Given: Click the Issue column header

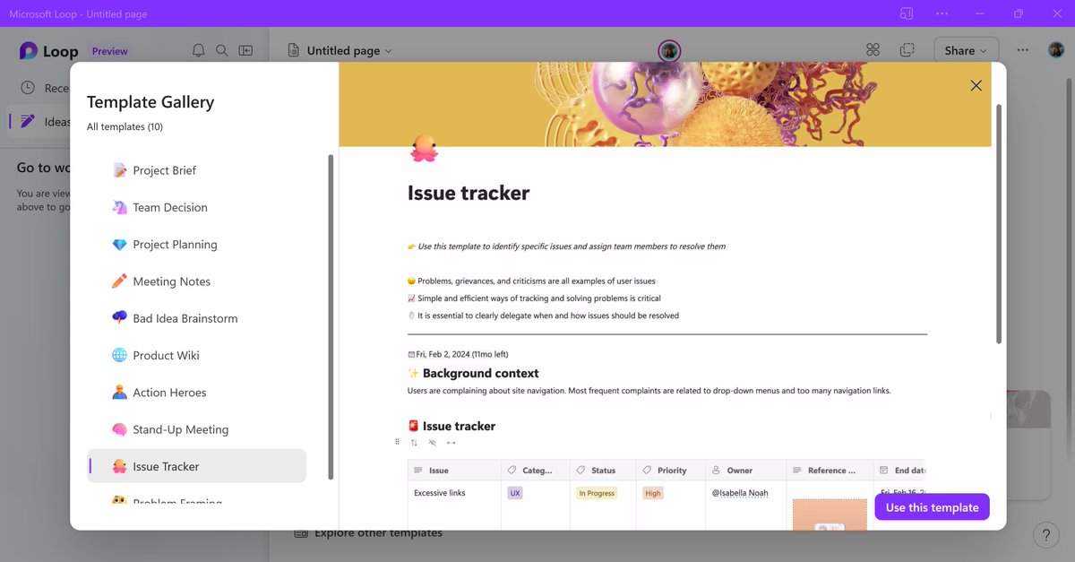Looking at the screenshot, I should click(x=454, y=470).
